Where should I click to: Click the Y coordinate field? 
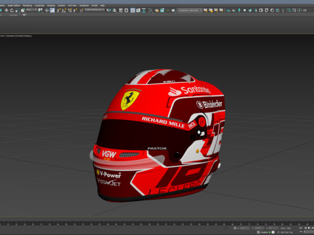259,228
